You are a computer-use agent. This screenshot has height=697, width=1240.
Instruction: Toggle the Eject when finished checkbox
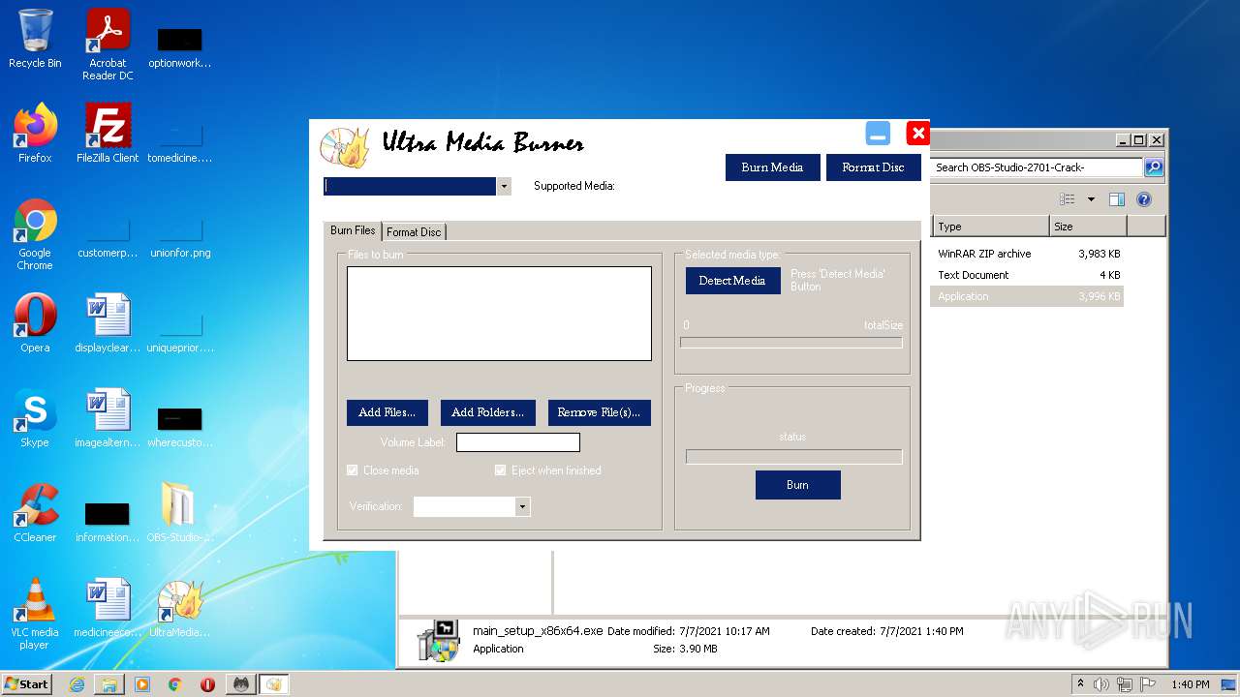[x=501, y=470]
